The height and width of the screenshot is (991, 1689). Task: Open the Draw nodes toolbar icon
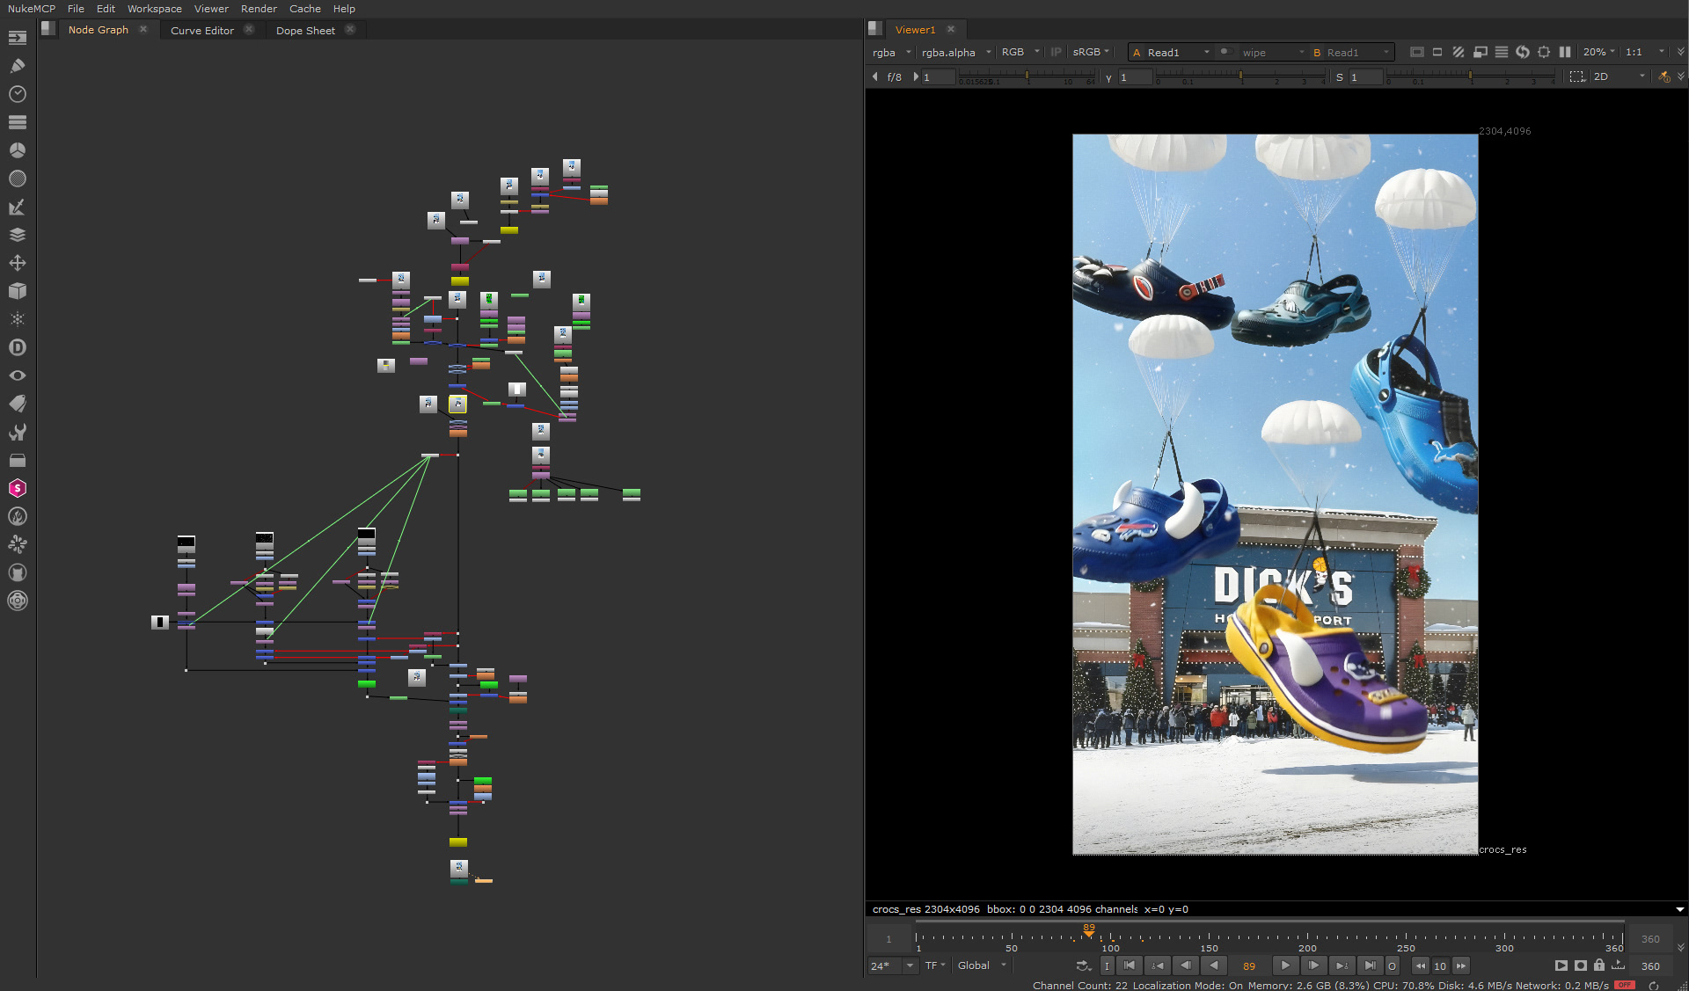tap(17, 66)
